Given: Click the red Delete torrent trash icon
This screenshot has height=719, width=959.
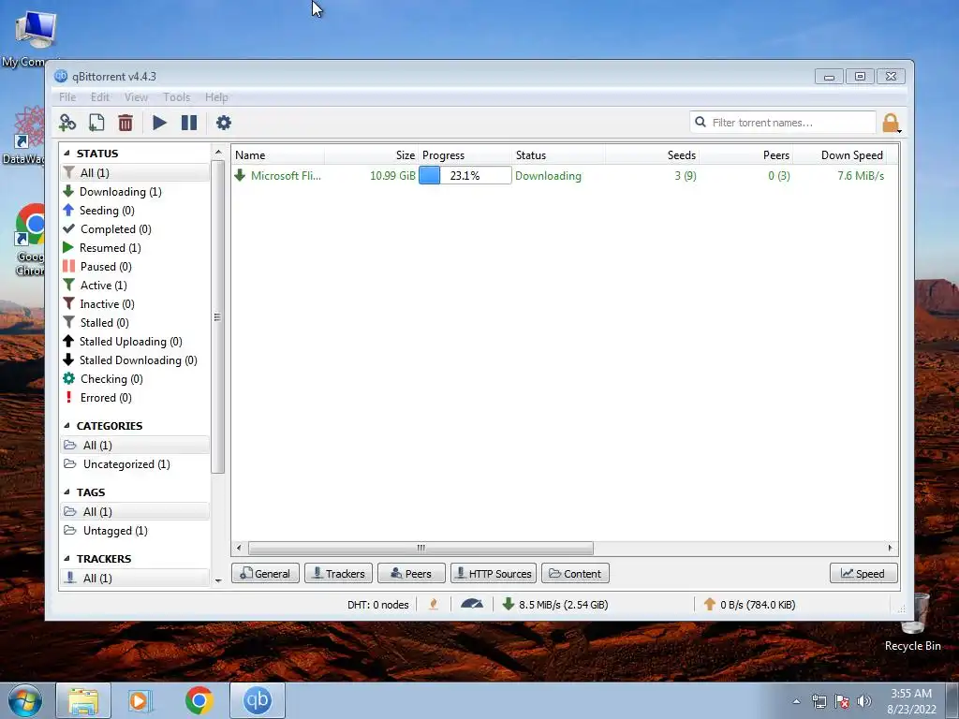Looking at the screenshot, I should pos(125,123).
